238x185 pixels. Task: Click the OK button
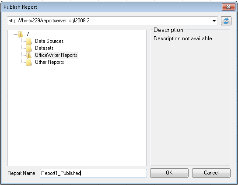pos(169,173)
